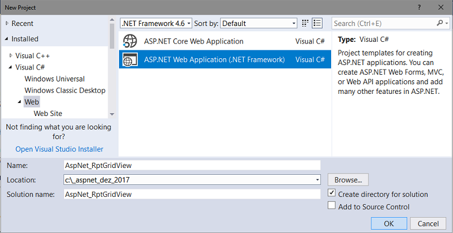The width and height of the screenshot is (453, 233).
Task: Open the Location path dropdown arrow
Action: (x=317, y=180)
